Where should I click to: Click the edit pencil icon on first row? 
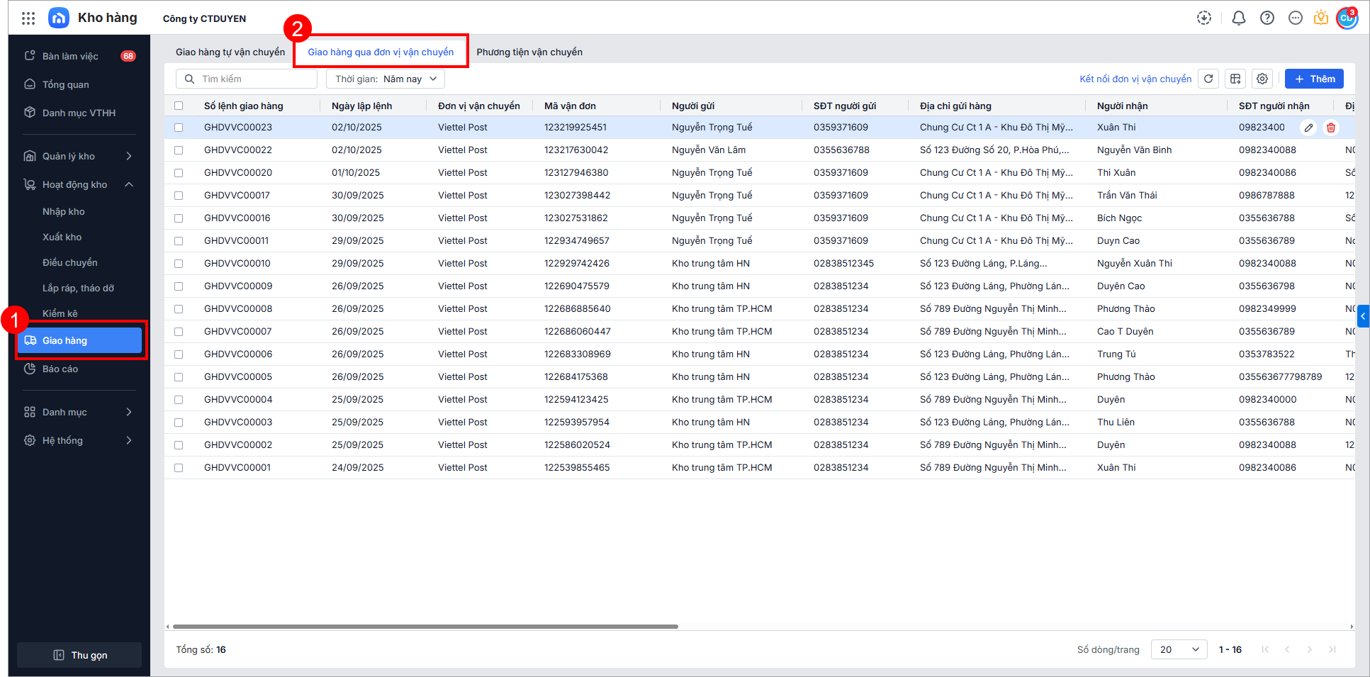1308,128
